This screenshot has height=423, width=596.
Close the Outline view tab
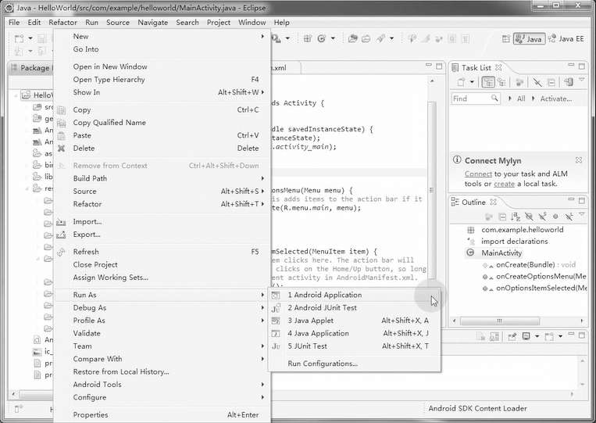(x=493, y=202)
